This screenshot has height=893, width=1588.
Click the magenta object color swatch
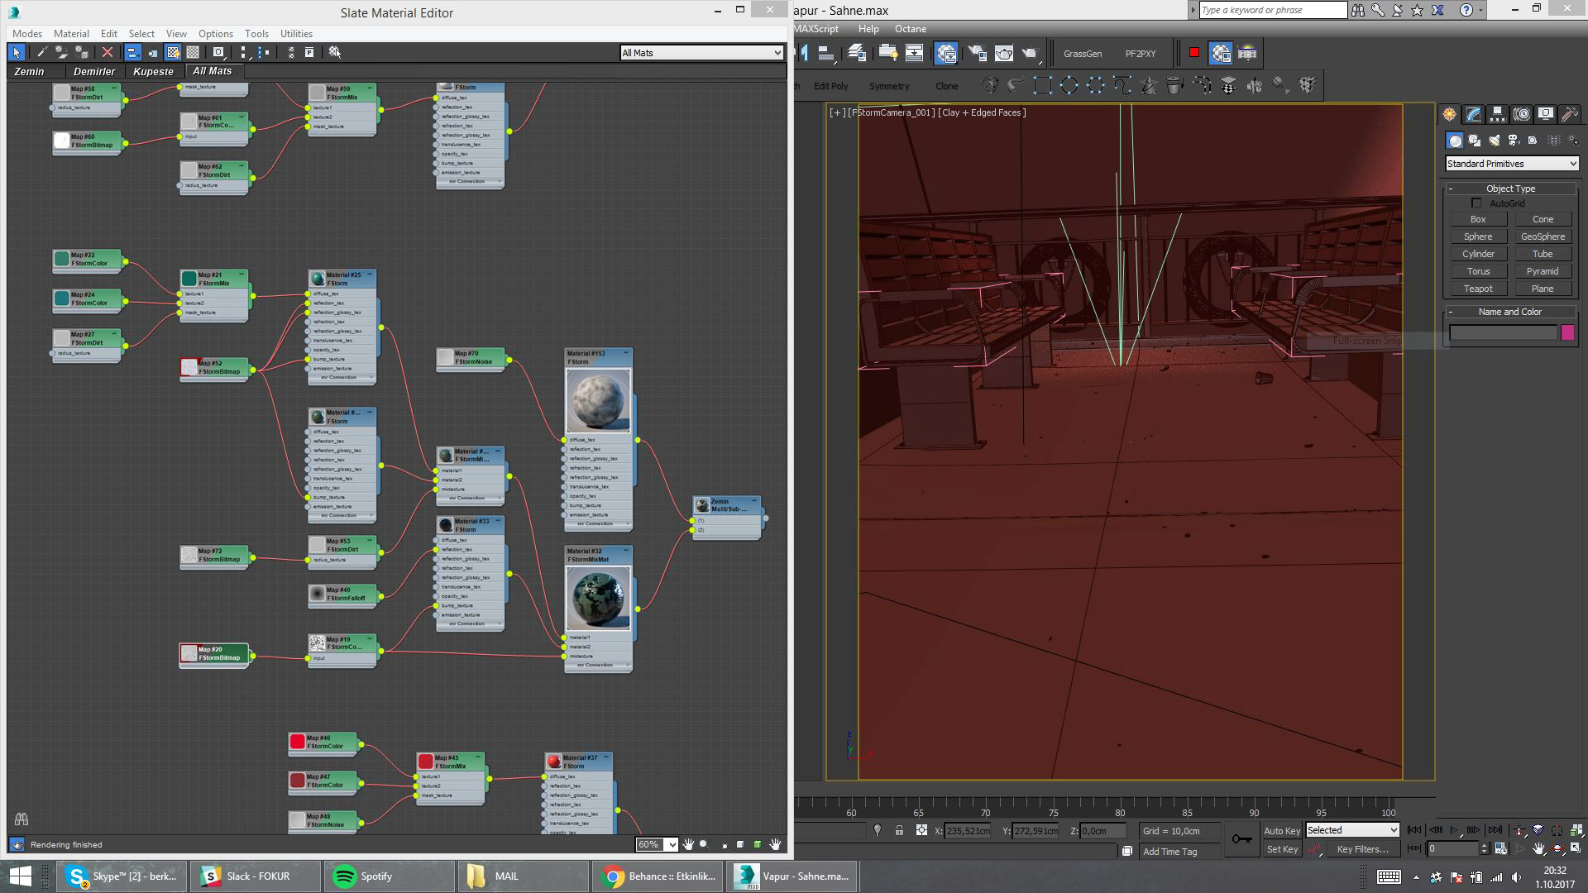[1567, 332]
